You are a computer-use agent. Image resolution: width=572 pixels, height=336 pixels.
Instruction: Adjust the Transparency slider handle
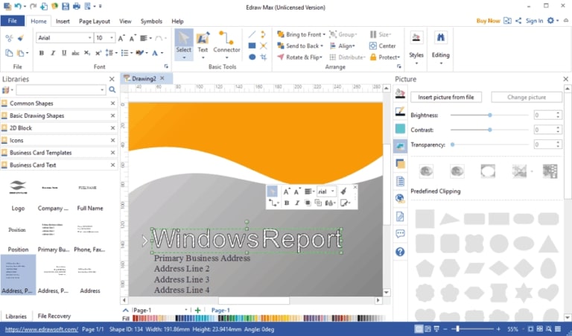(452, 145)
